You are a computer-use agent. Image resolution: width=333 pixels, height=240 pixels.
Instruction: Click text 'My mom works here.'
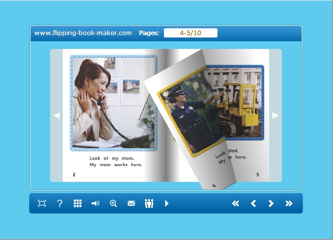pyautogui.click(x=116, y=165)
